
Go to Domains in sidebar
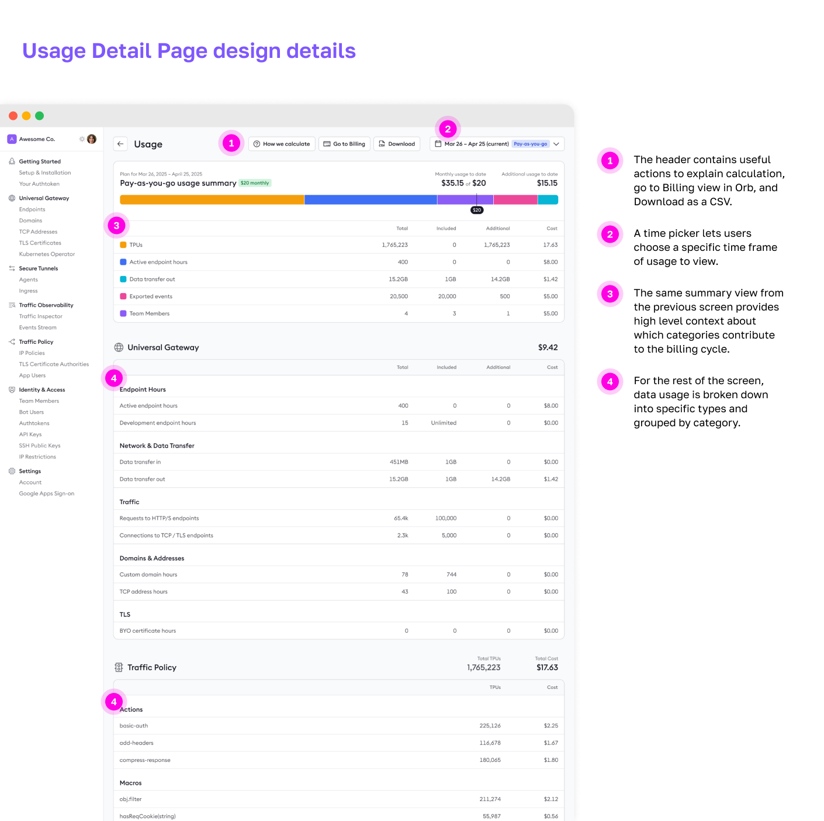click(x=30, y=220)
